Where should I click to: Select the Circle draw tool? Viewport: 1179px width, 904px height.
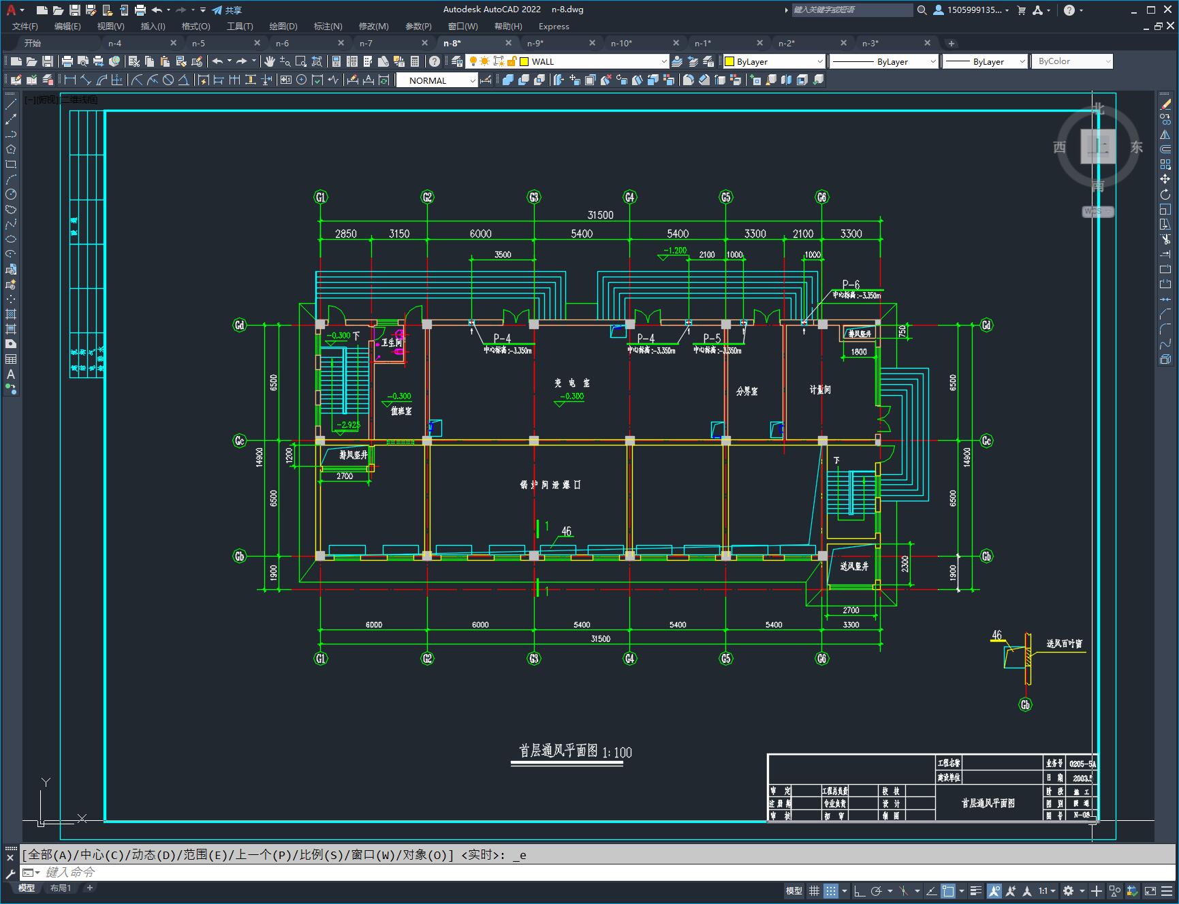pyautogui.click(x=11, y=194)
